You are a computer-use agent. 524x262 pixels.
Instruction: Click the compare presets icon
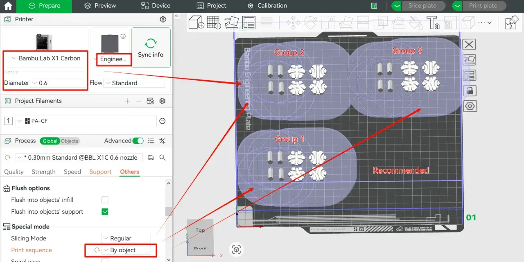(x=163, y=141)
